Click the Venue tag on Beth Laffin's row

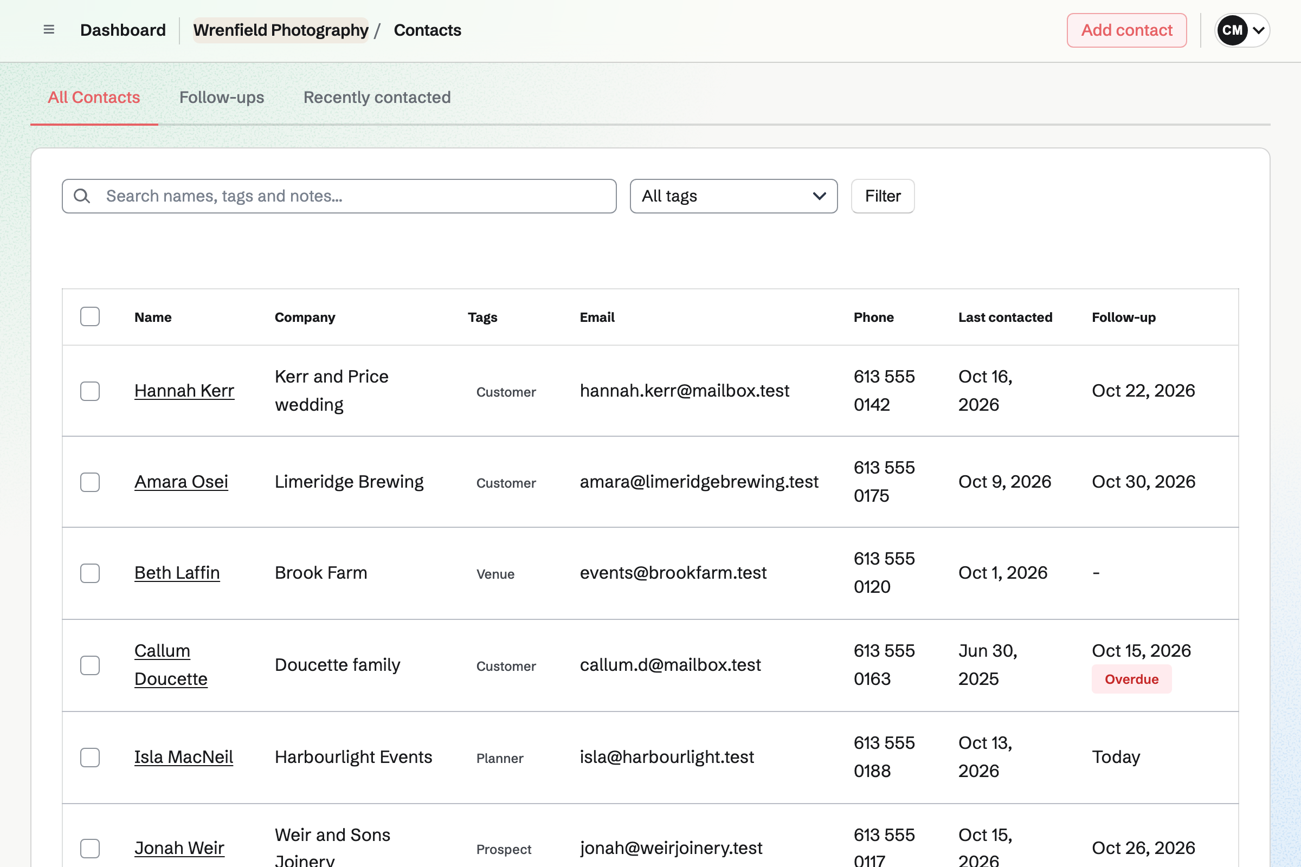pyautogui.click(x=495, y=574)
